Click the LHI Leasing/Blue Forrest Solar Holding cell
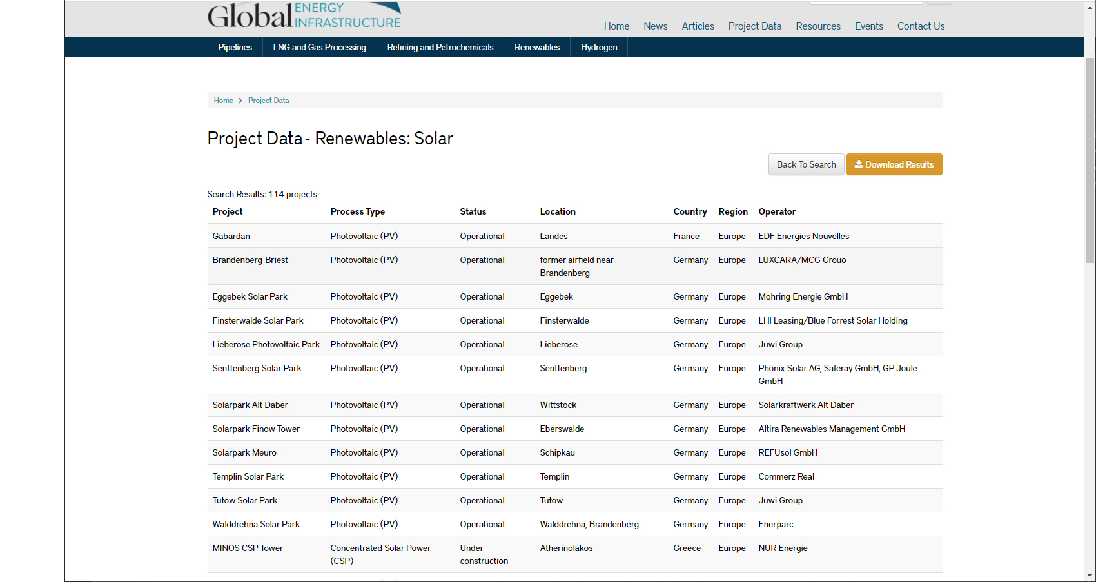The width and height of the screenshot is (1096, 582). [x=833, y=320]
